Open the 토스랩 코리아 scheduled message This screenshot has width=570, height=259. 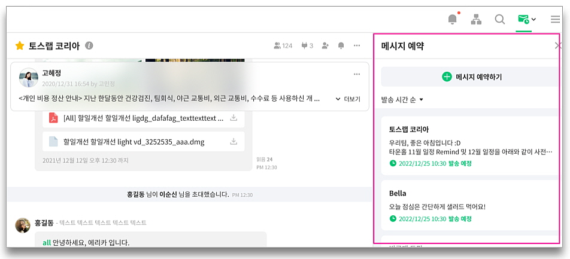471,146
